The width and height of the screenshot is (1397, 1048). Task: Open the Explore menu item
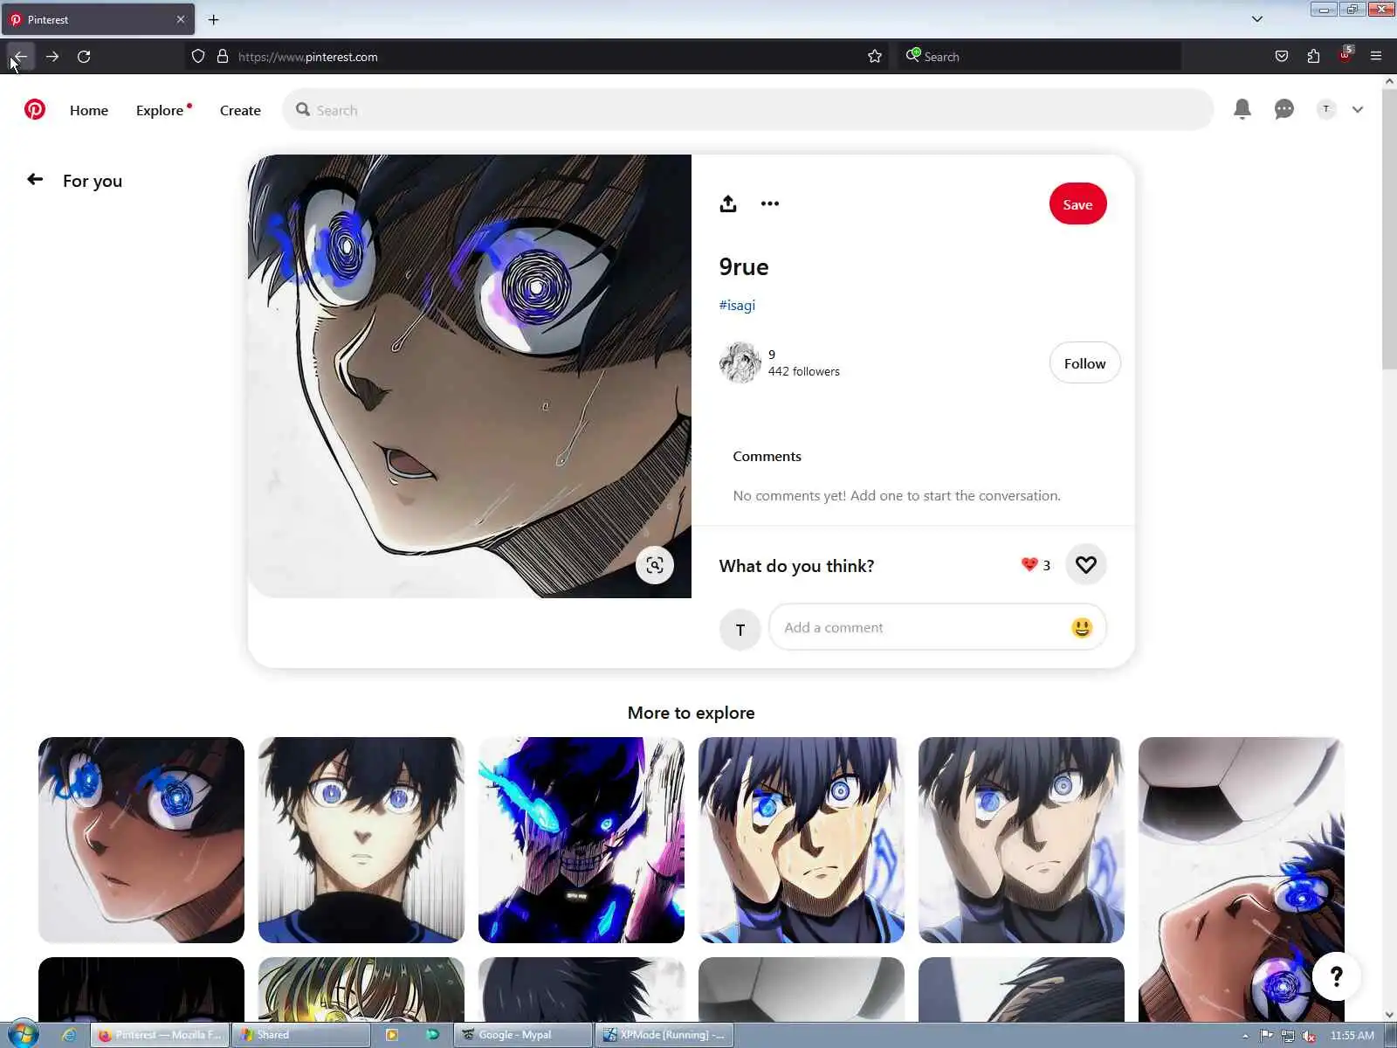pyautogui.click(x=161, y=110)
